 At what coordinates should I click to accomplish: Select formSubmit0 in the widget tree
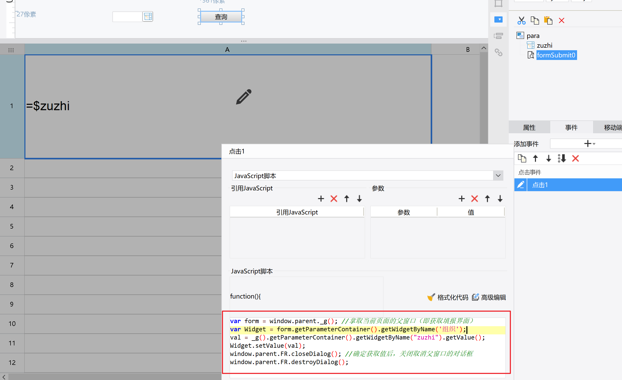[556, 55]
